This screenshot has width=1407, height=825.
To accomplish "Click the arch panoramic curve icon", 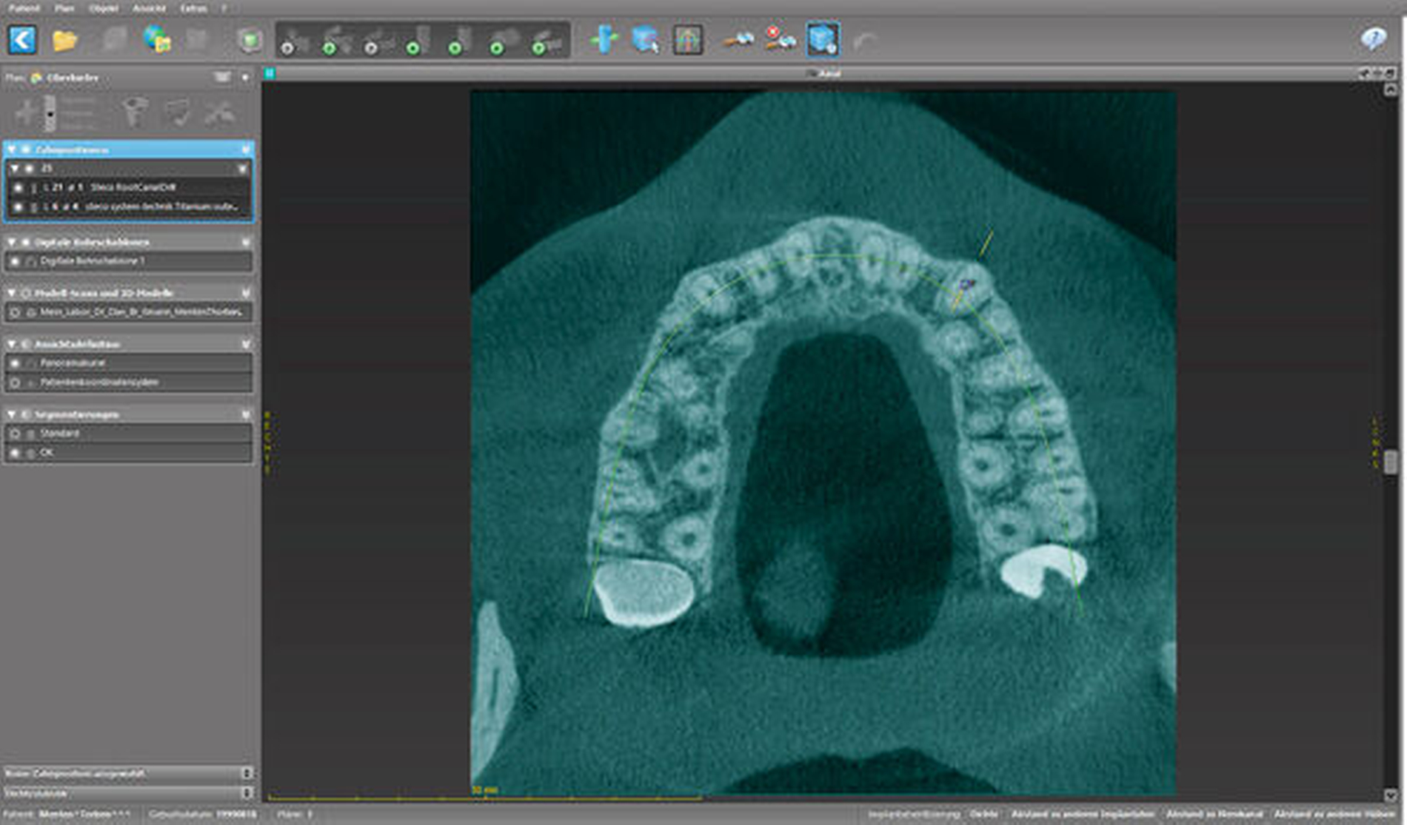I will [687, 39].
